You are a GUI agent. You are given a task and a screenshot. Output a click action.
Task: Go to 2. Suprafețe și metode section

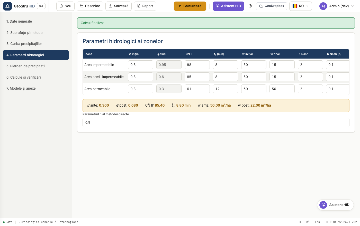tap(36, 33)
